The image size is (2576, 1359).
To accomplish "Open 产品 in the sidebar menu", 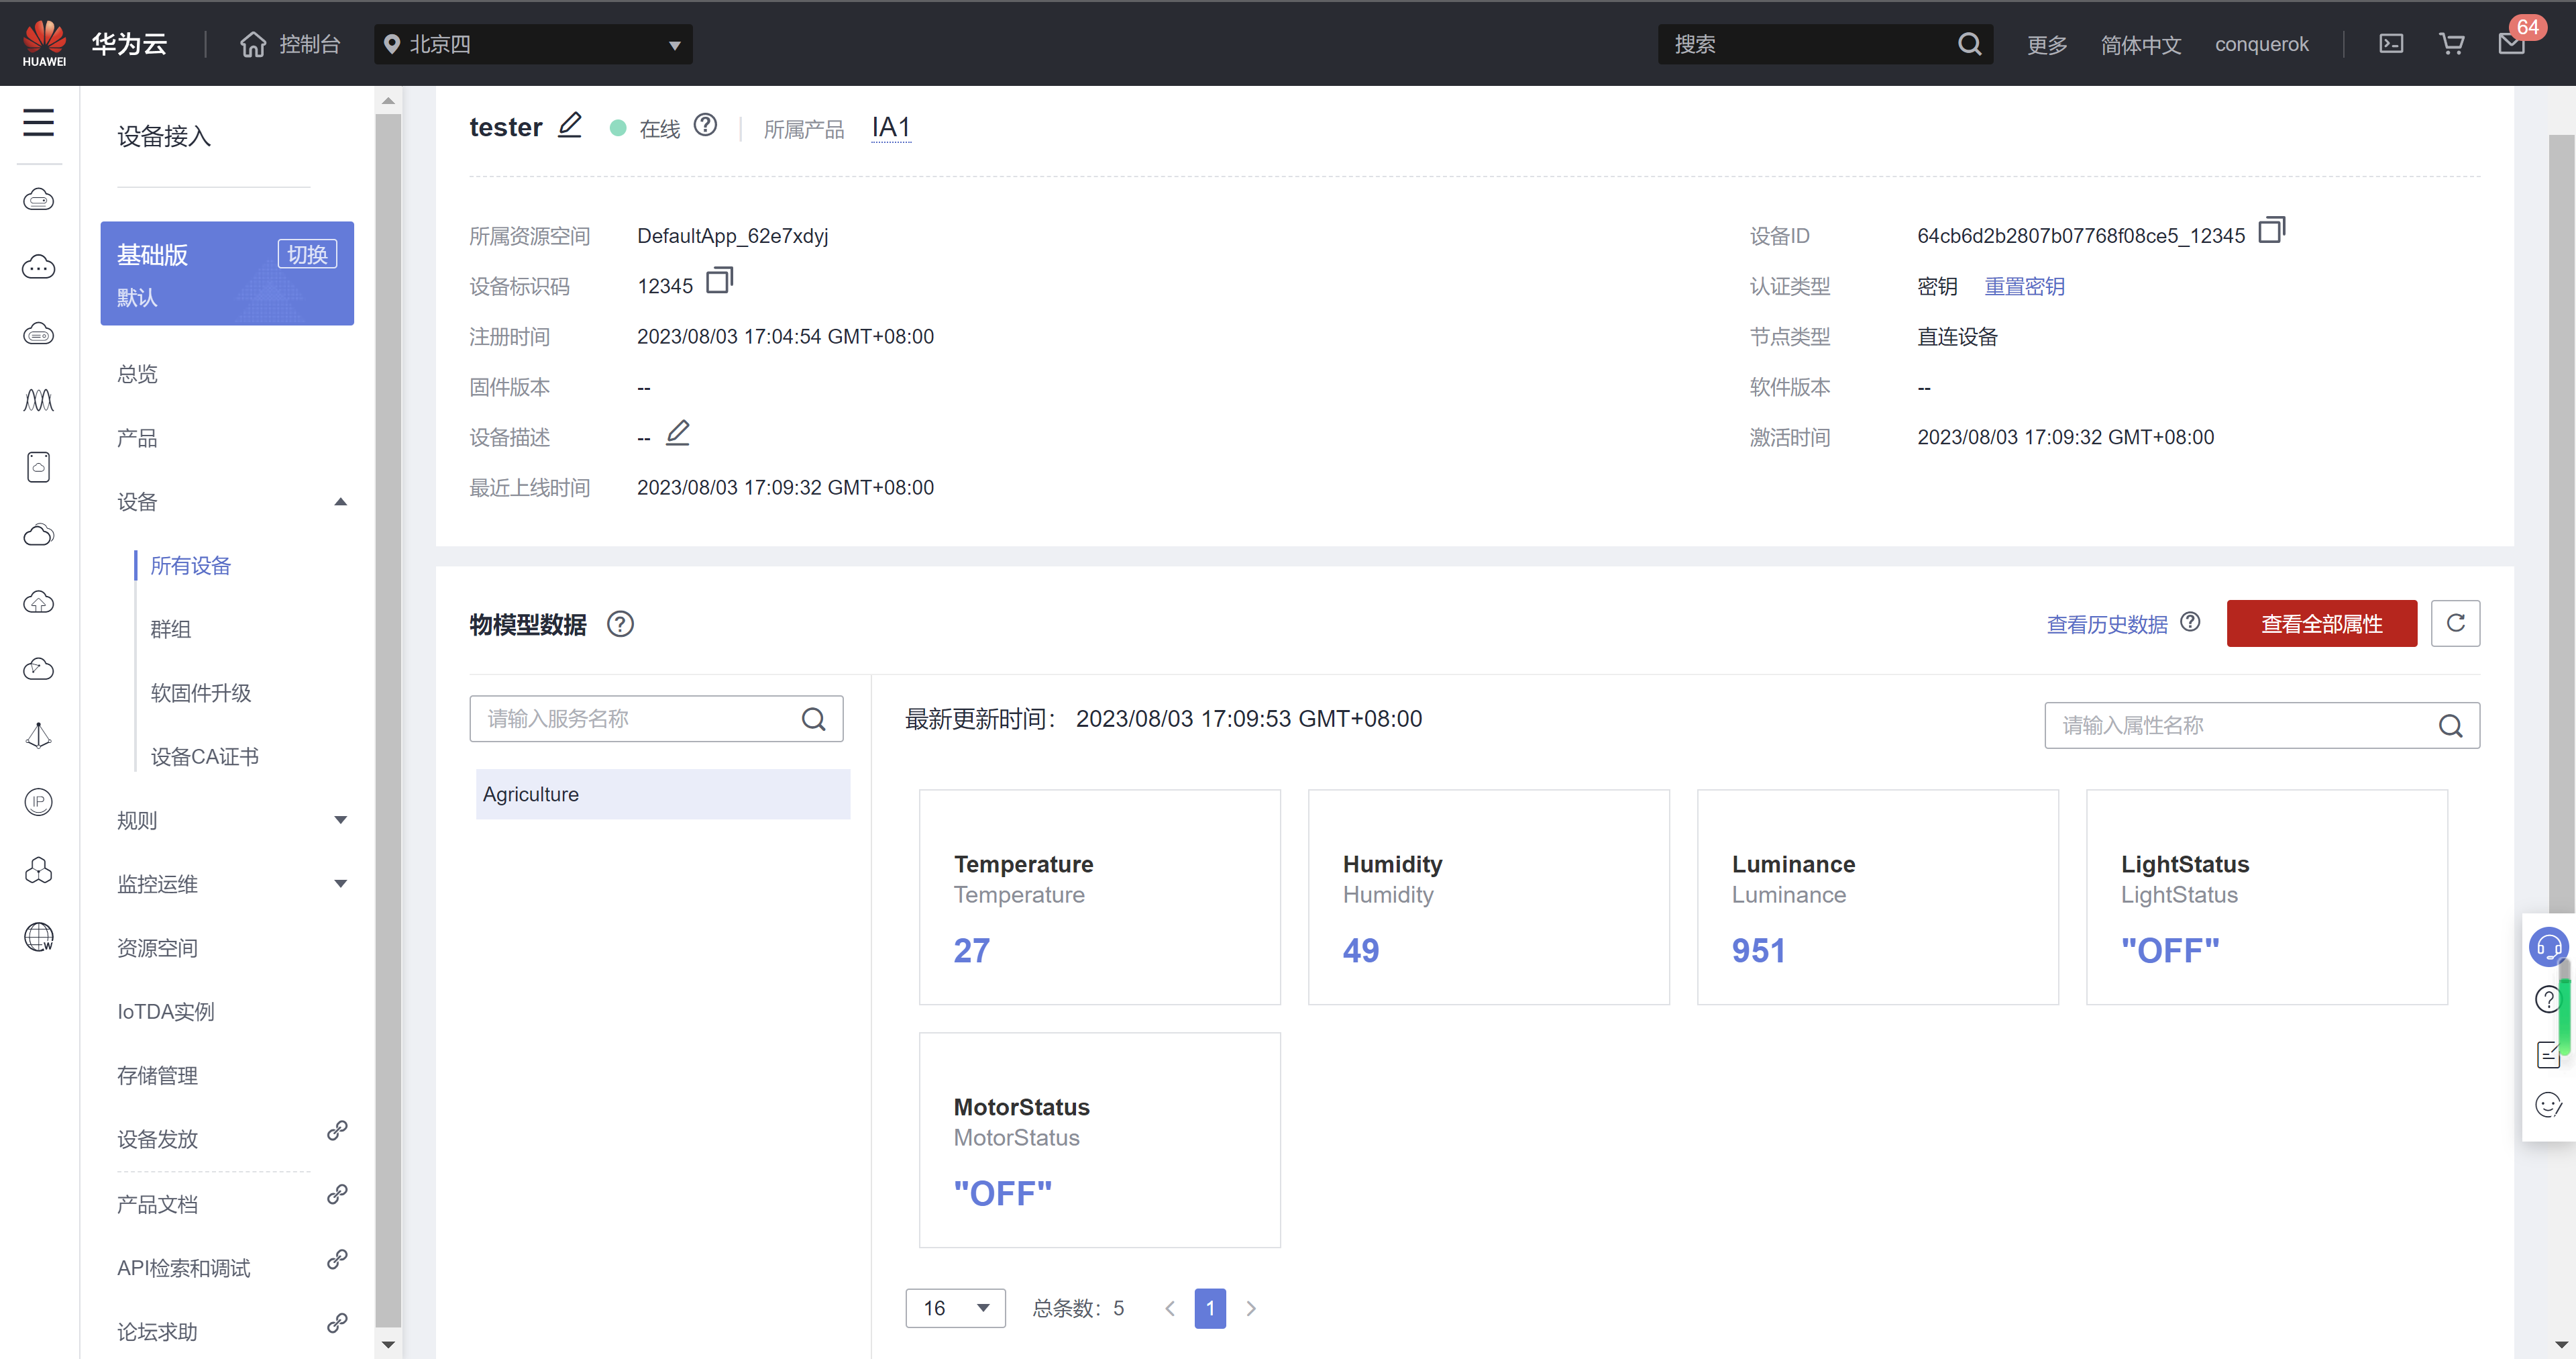I will 137,438.
